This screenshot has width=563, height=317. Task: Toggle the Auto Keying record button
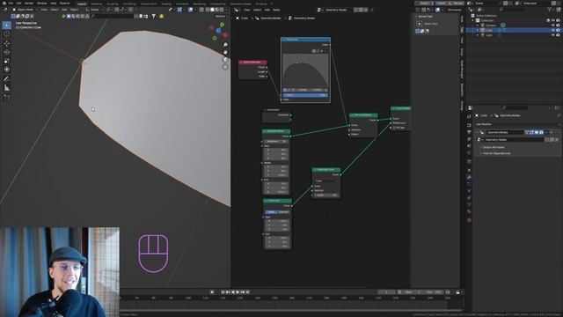click(x=212, y=292)
